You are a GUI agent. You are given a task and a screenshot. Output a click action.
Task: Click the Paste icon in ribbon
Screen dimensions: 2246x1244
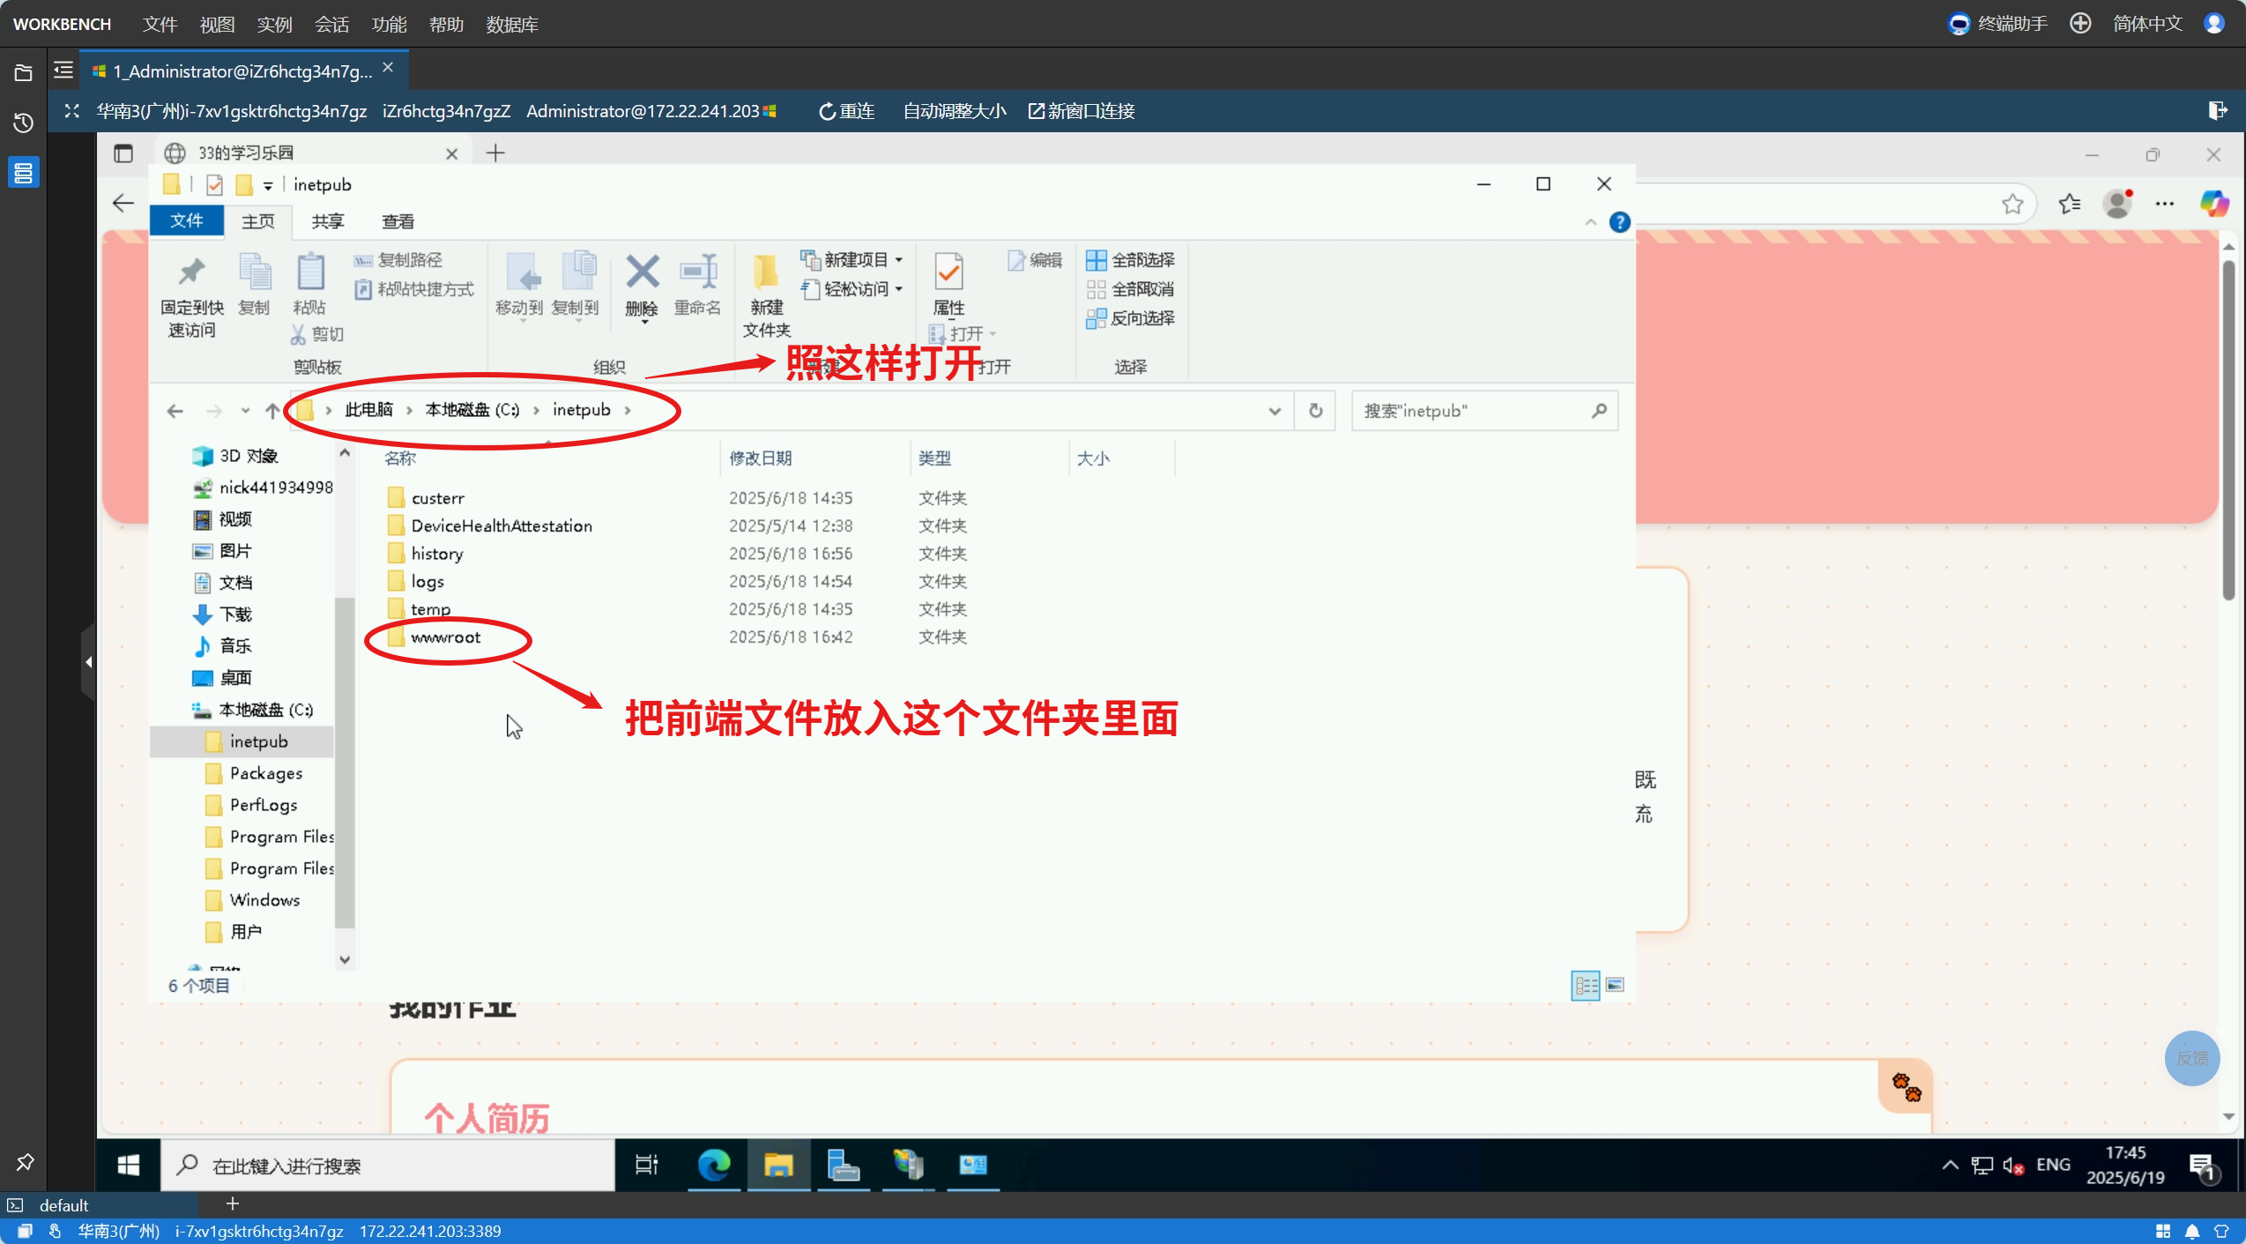click(x=309, y=272)
